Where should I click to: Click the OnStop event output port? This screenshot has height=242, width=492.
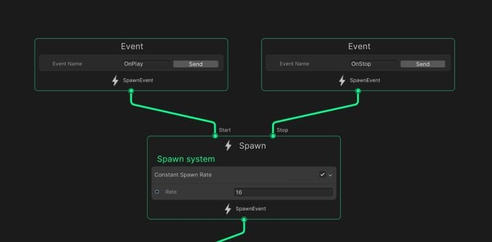pyautogui.click(x=358, y=91)
